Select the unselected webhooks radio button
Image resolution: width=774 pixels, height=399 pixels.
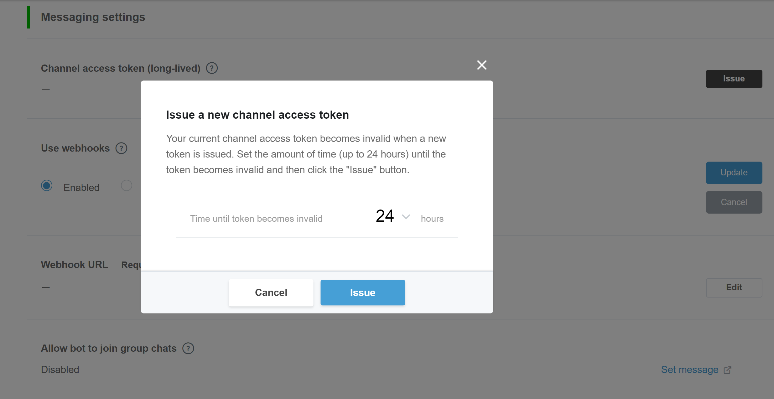point(127,185)
